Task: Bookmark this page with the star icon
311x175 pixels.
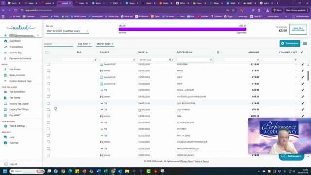Action: (233, 10)
